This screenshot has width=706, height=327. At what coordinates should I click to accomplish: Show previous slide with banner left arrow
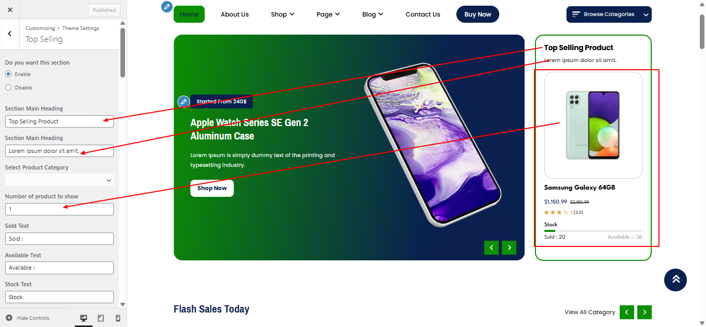pos(492,247)
